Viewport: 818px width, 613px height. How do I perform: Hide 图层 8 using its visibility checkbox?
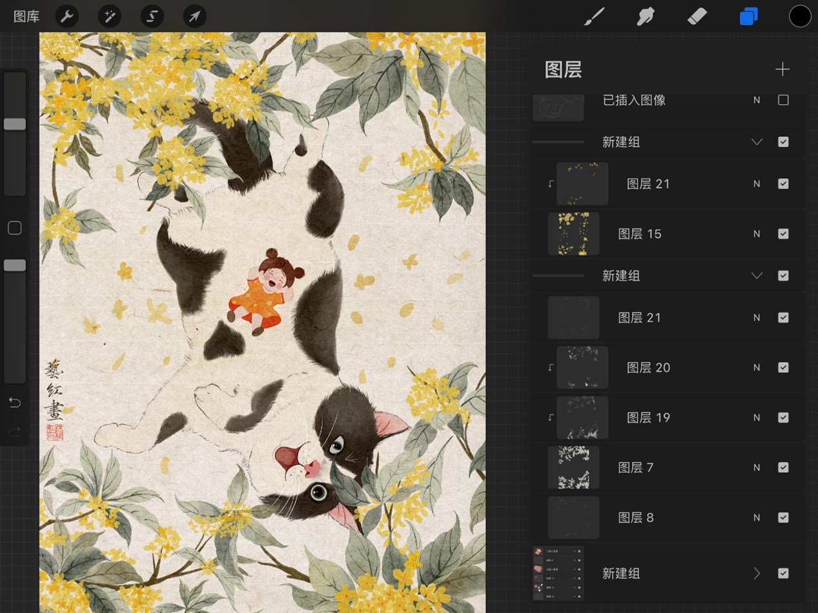(783, 518)
